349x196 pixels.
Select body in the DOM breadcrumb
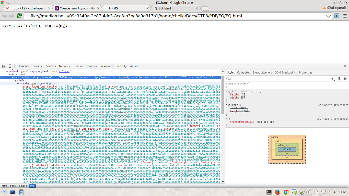pos(13,186)
